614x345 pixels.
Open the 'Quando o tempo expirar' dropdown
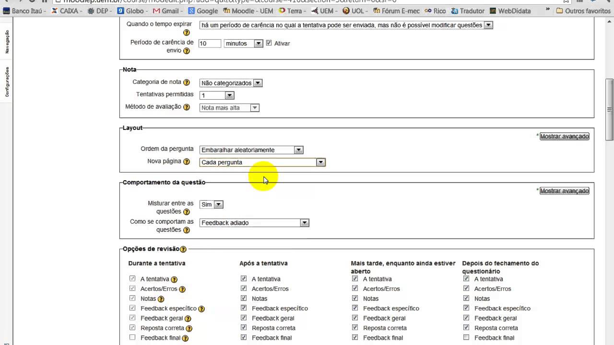coord(346,25)
